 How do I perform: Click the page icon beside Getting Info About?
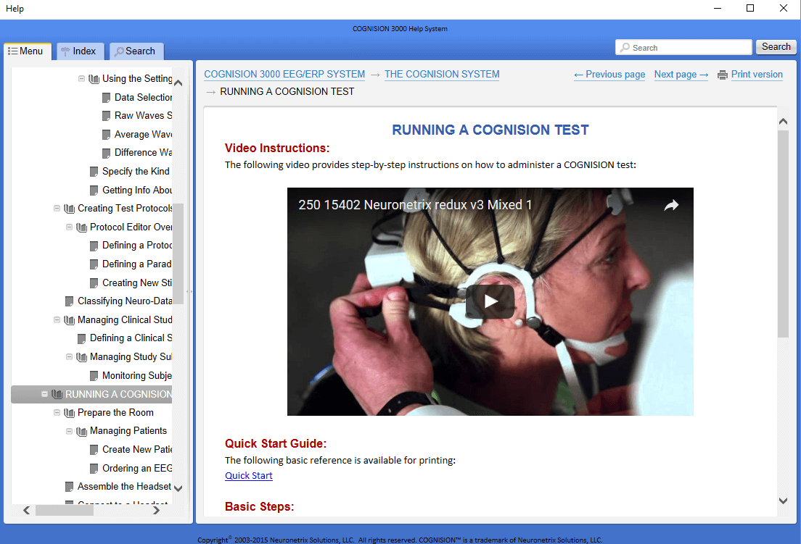94,191
